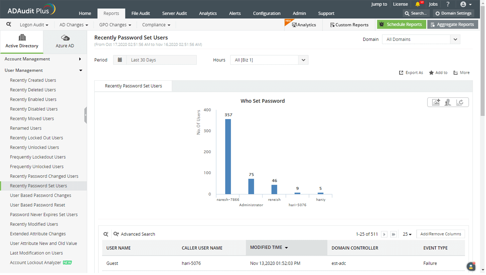Click the 357 bar for naresh-7866

coord(228,156)
